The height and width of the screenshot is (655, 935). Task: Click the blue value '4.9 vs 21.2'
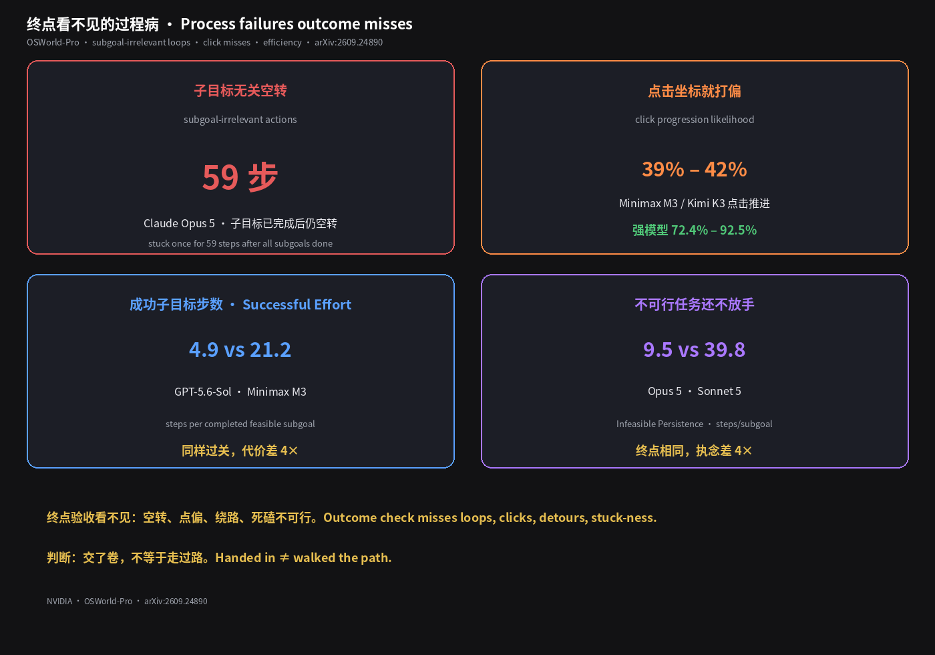tap(240, 350)
